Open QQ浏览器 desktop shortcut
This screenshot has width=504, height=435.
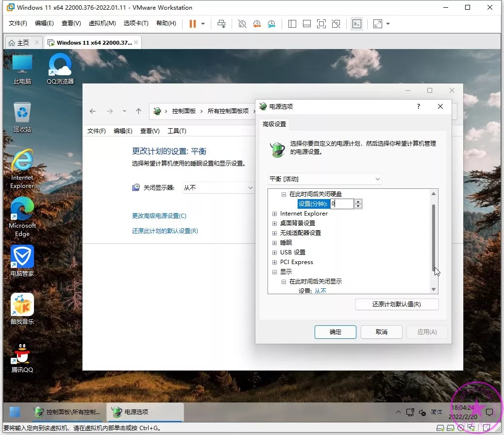(x=60, y=68)
